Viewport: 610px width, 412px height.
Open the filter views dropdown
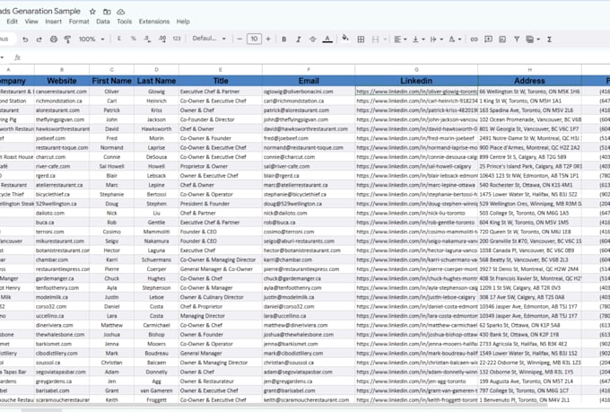pos(533,39)
